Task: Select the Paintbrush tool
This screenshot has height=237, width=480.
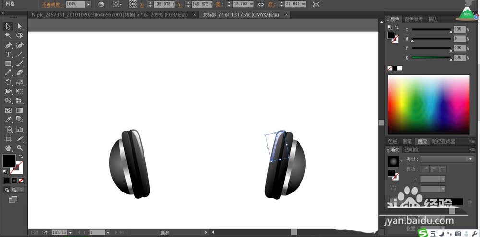Action: click(x=20, y=64)
